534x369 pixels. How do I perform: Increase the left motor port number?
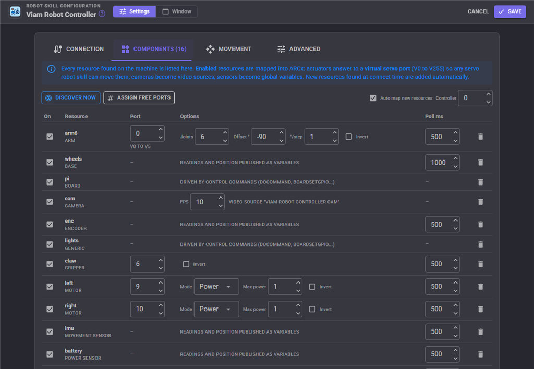[161, 282]
